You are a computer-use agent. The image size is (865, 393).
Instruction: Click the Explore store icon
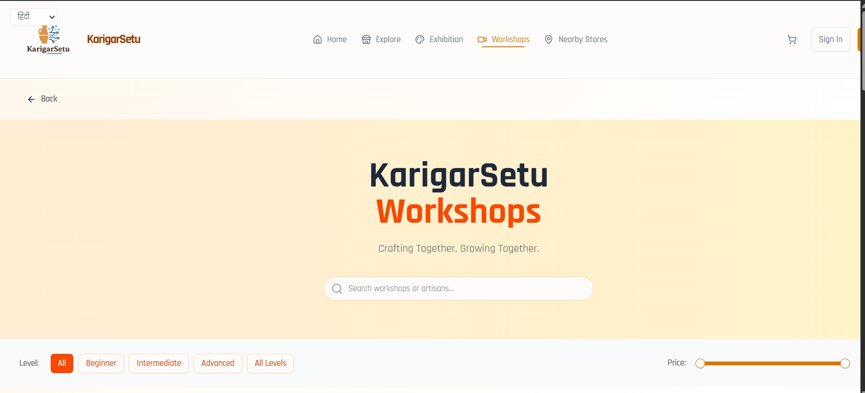pos(366,39)
